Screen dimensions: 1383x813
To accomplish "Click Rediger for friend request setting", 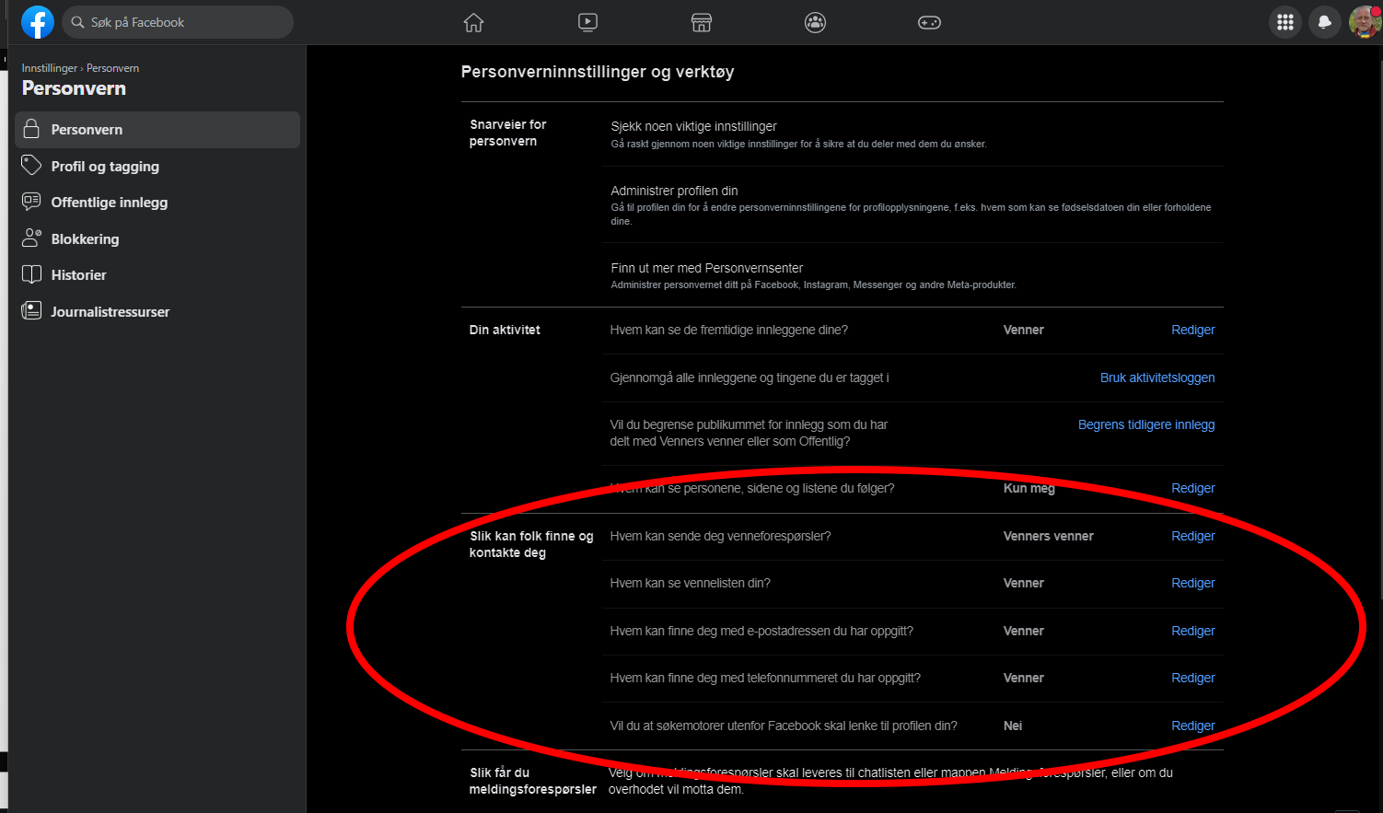I will (x=1192, y=536).
